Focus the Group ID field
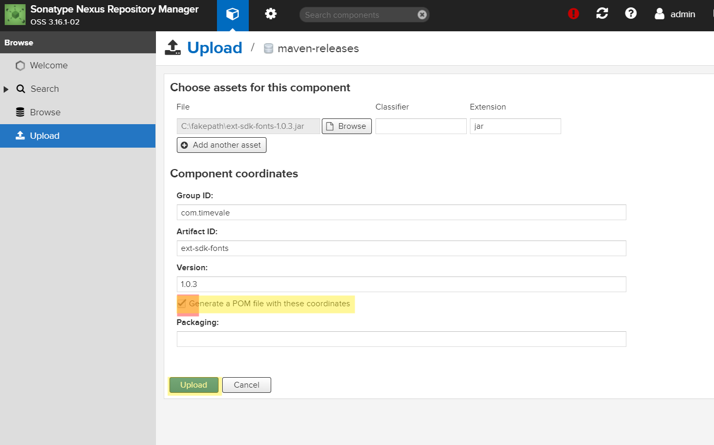The width and height of the screenshot is (714, 445). (x=401, y=212)
